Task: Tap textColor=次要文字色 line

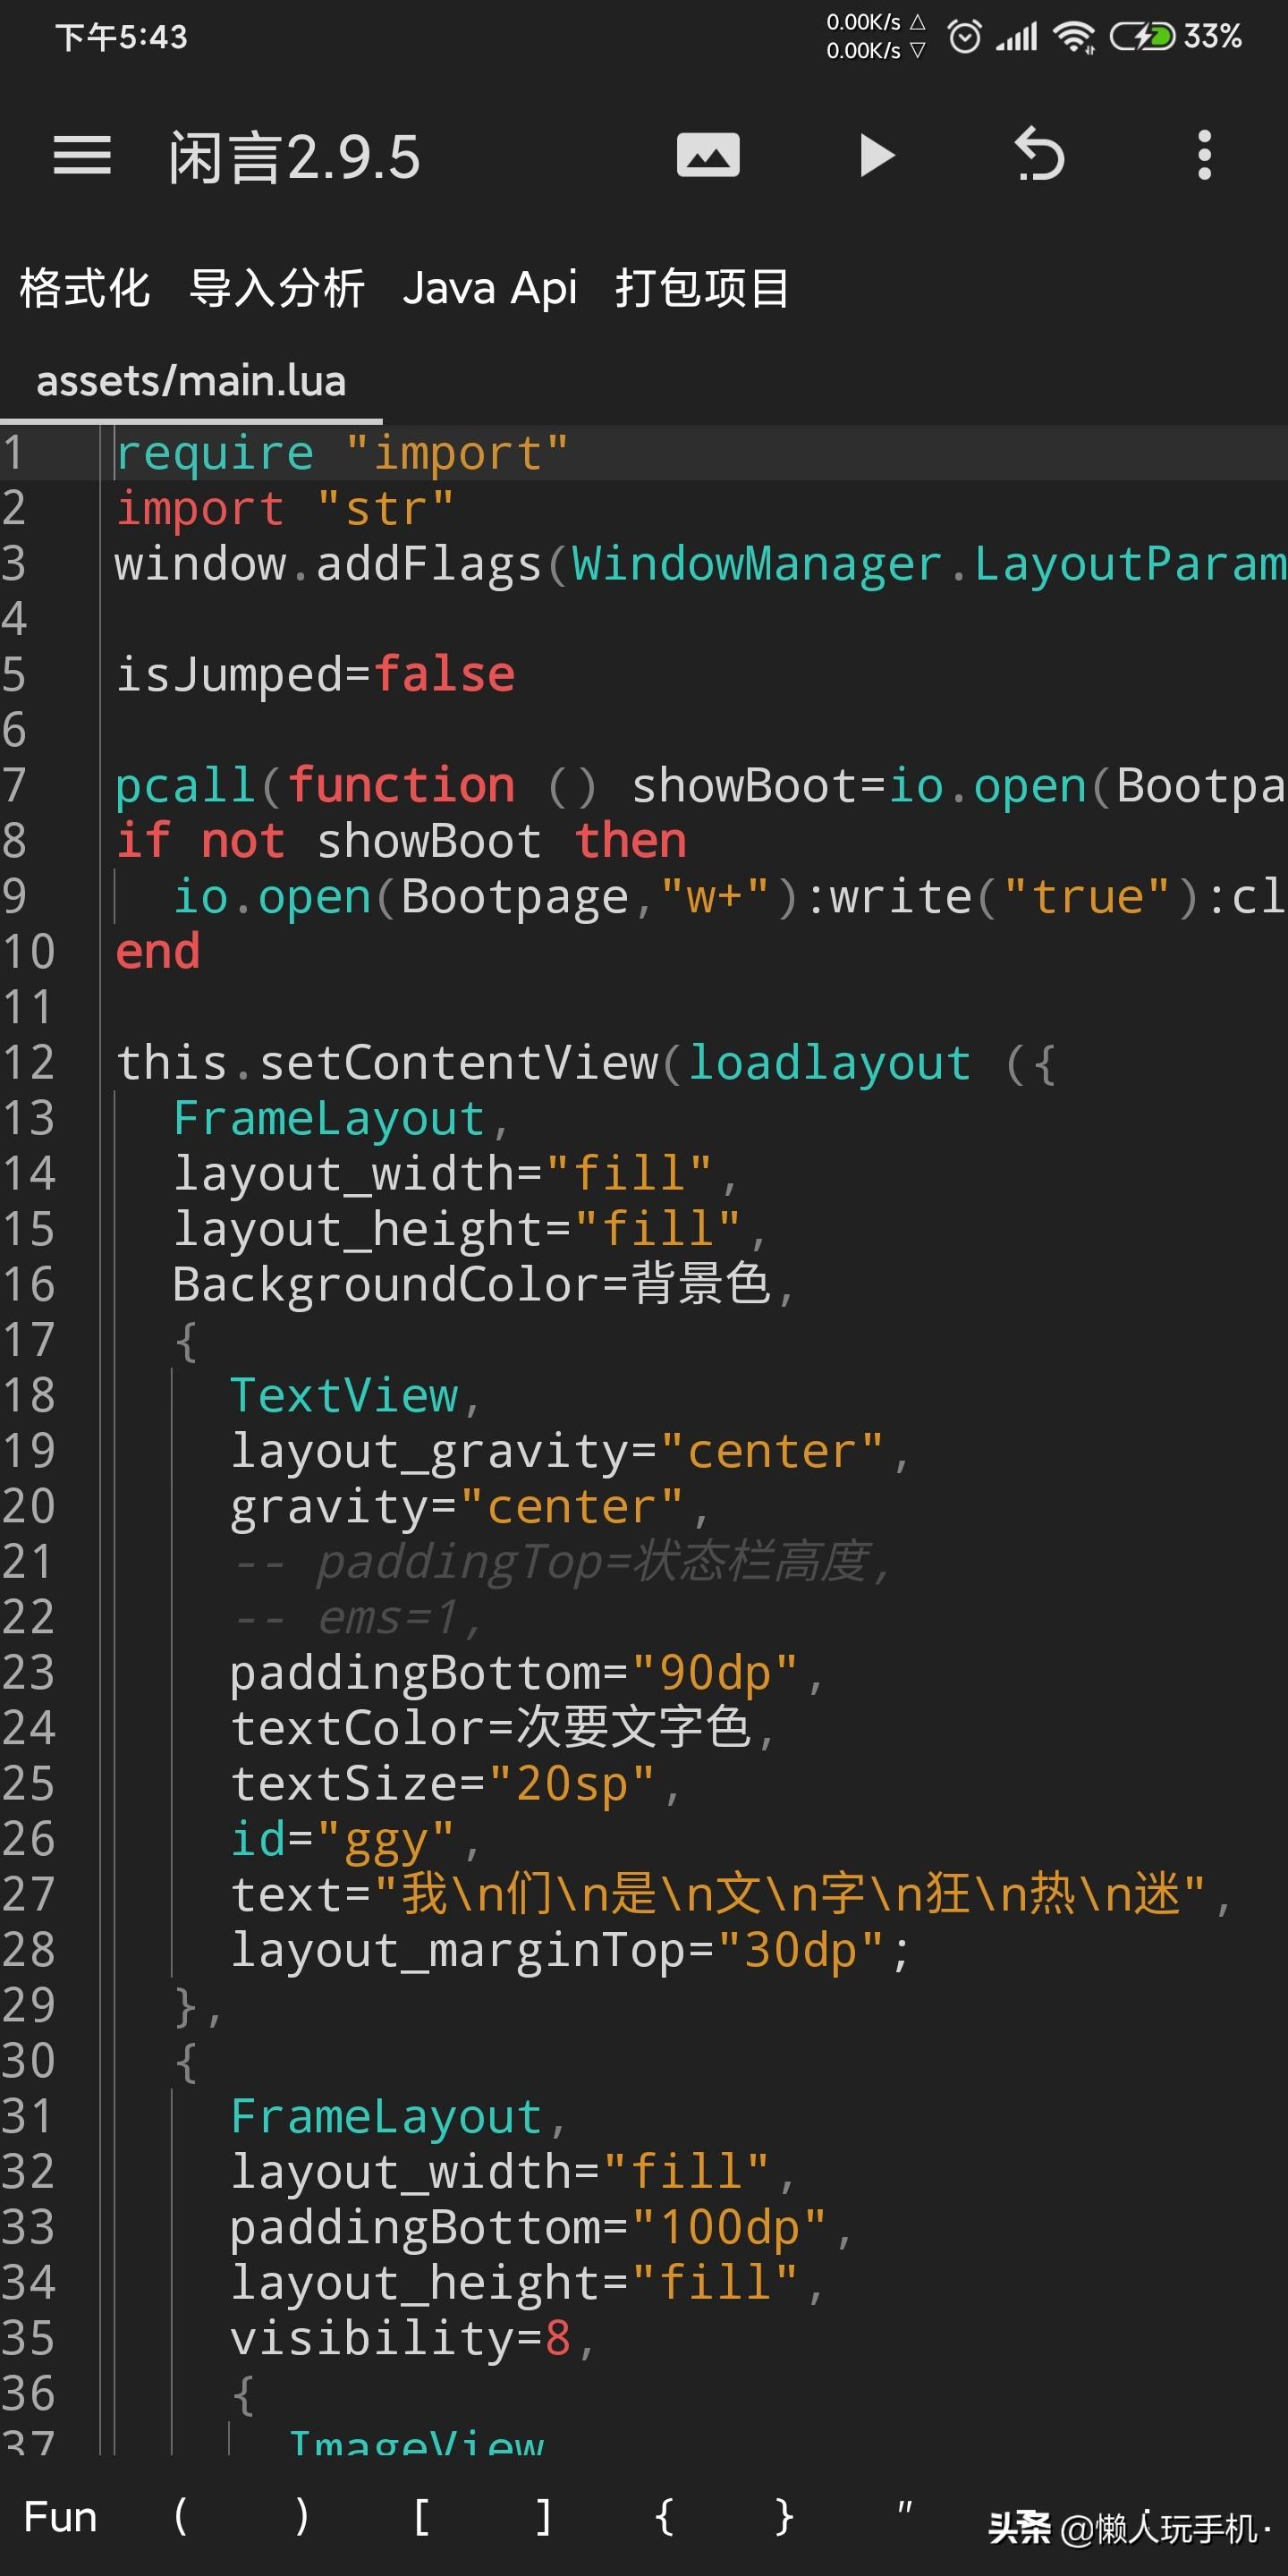Action: [503, 1728]
